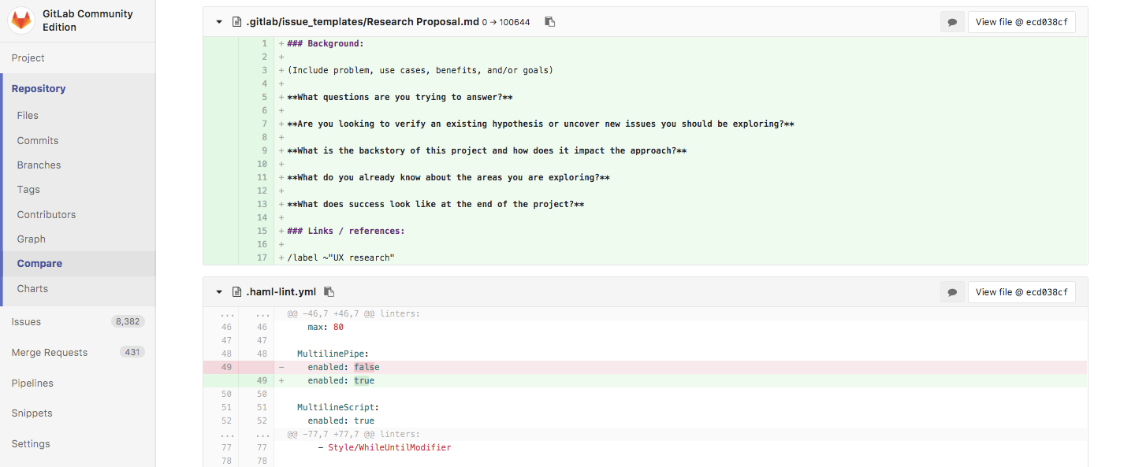Screen dimensions: 1135x467
Task: Go to Branches in the repository menu
Action: click(x=39, y=165)
